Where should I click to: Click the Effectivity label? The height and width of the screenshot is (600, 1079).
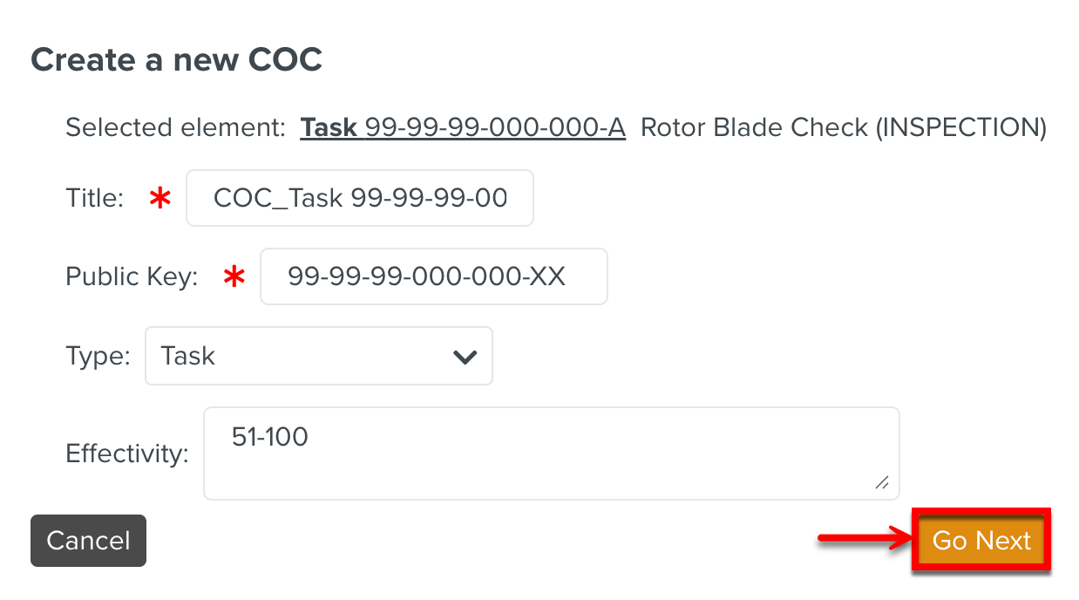point(127,453)
